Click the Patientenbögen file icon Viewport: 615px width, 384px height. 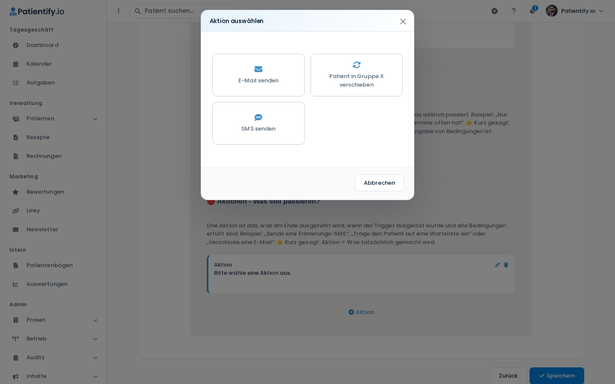16,265
